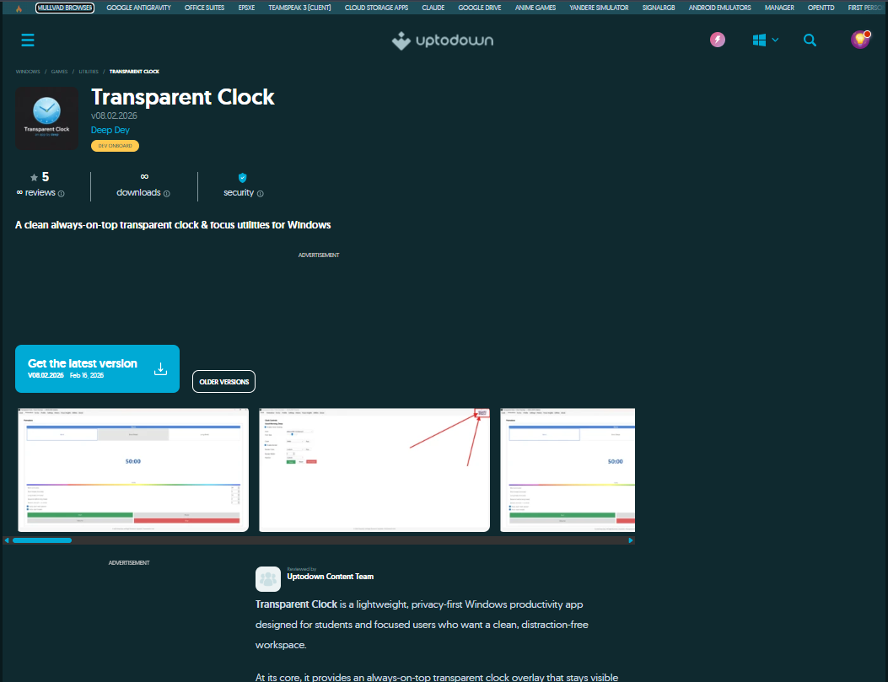Click the blue security shield icon
Screen dimensions: 888x682
click(242, 178)
